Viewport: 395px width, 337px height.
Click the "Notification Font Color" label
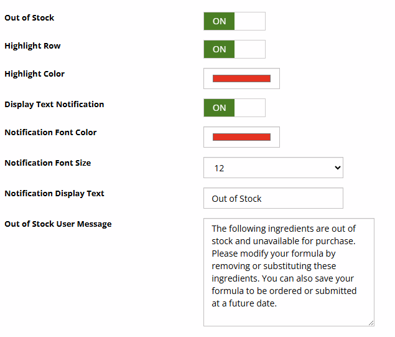pos(50,132)
